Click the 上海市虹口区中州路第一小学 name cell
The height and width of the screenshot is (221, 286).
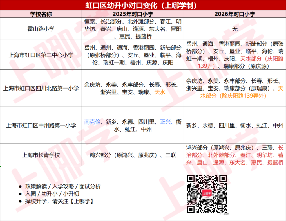(x=41, y=125)
